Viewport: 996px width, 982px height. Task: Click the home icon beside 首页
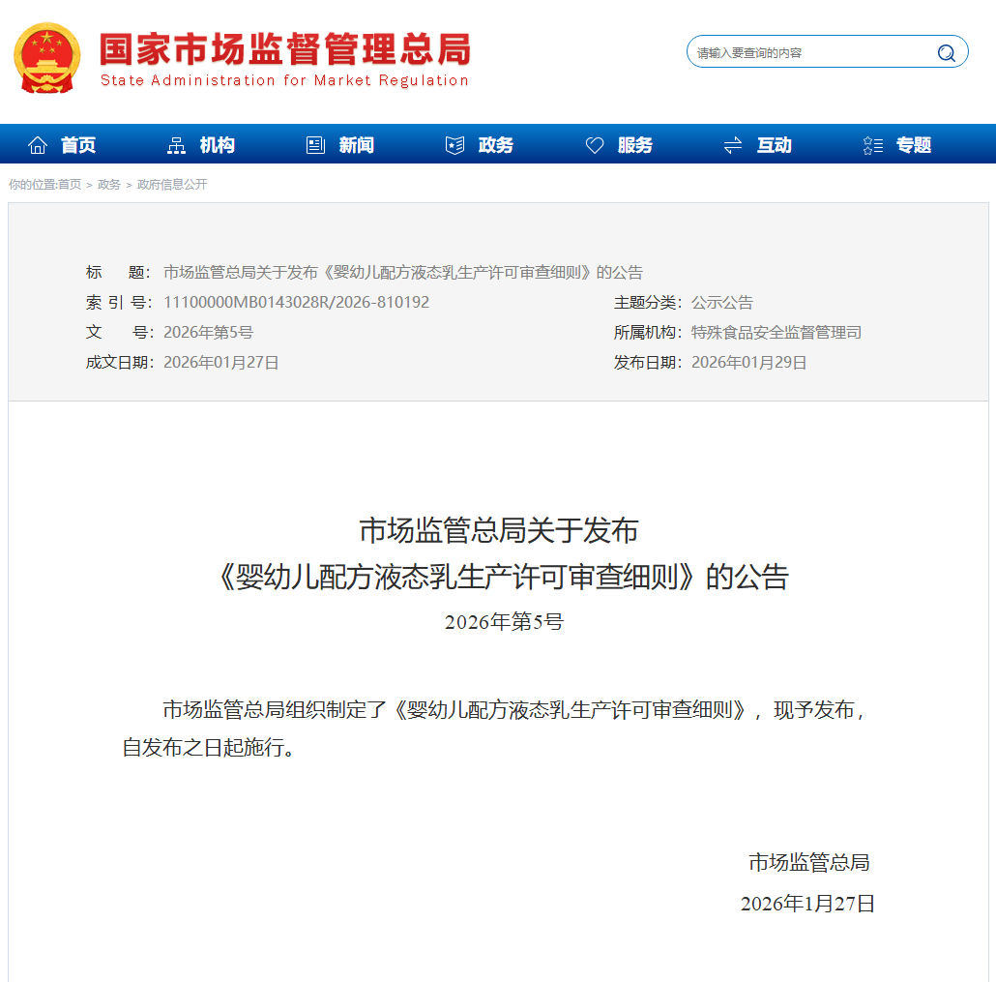click(x=38, y=145)
